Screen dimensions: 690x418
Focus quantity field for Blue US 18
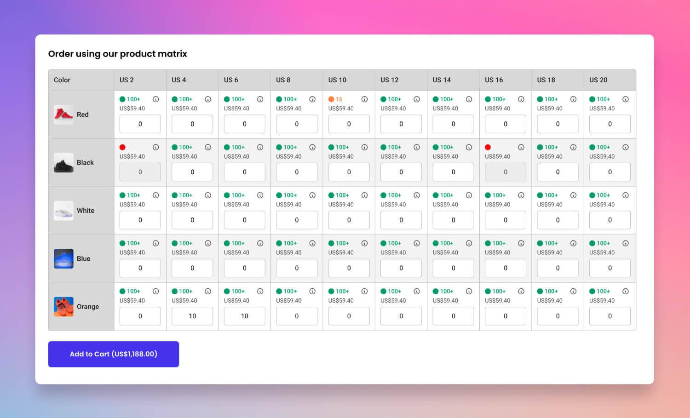558,268
